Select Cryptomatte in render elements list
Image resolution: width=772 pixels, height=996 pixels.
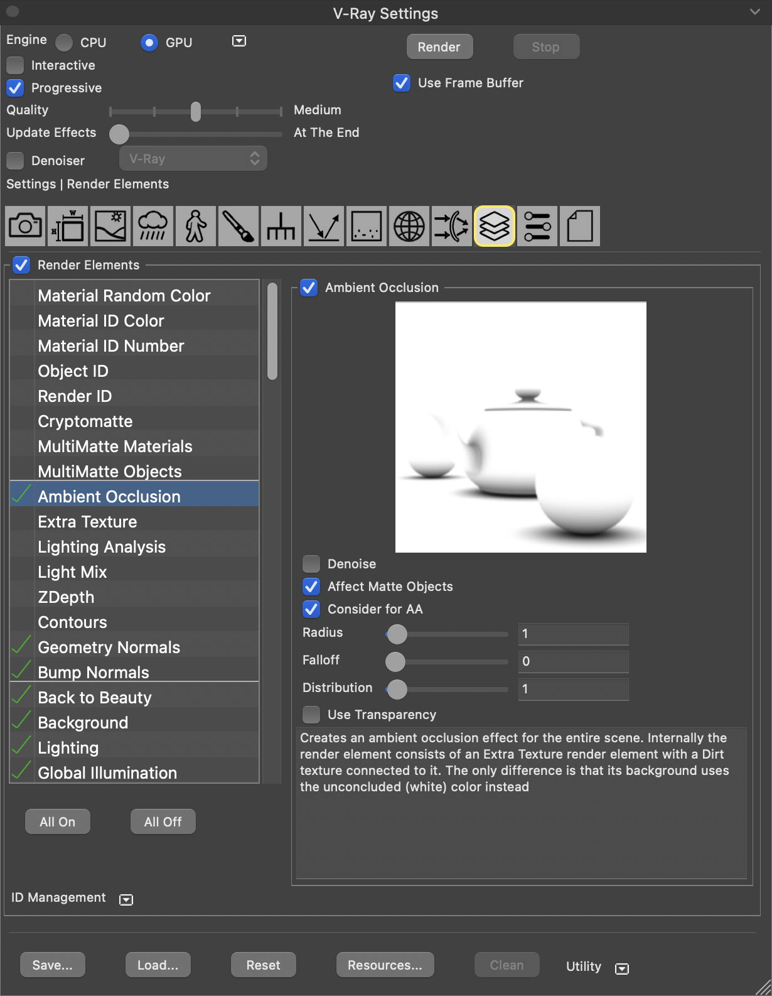(x=85, y=421)
